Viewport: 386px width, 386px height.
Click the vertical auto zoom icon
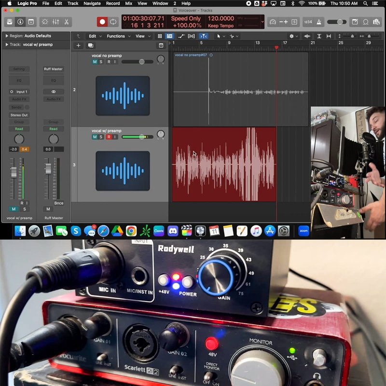click(319, 36)
